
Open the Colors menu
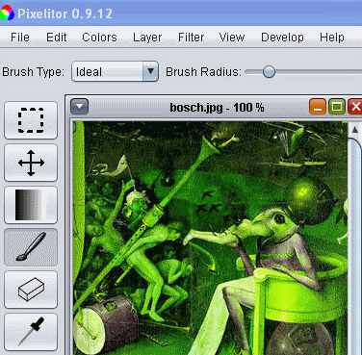99,38
